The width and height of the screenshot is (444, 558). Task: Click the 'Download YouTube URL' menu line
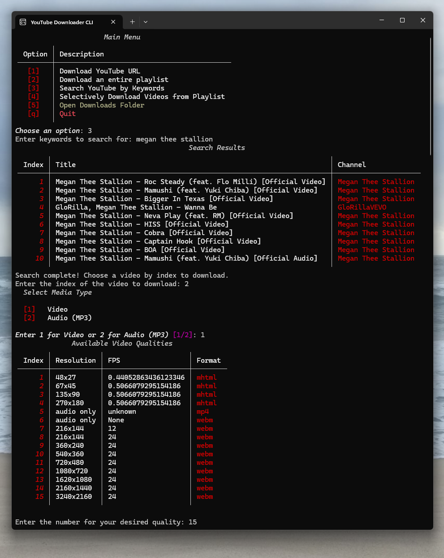point(100,71)
